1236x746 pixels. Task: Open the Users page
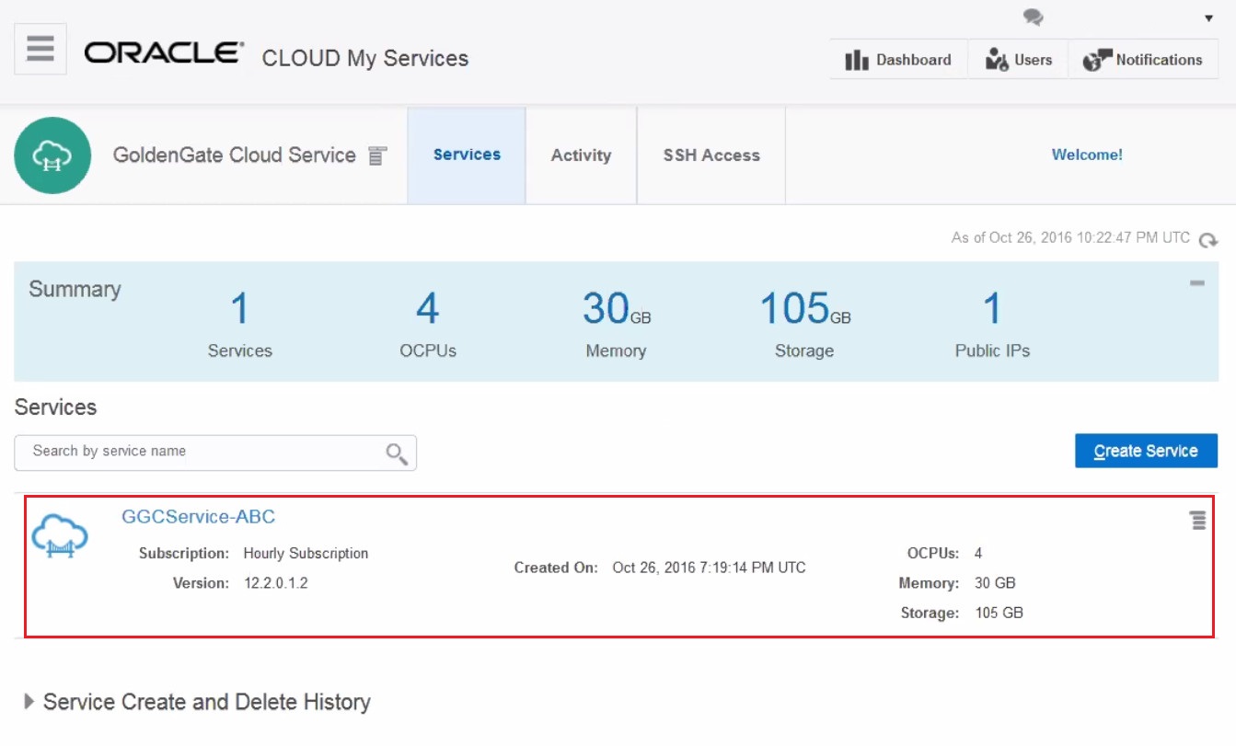tap(1018, 60)
